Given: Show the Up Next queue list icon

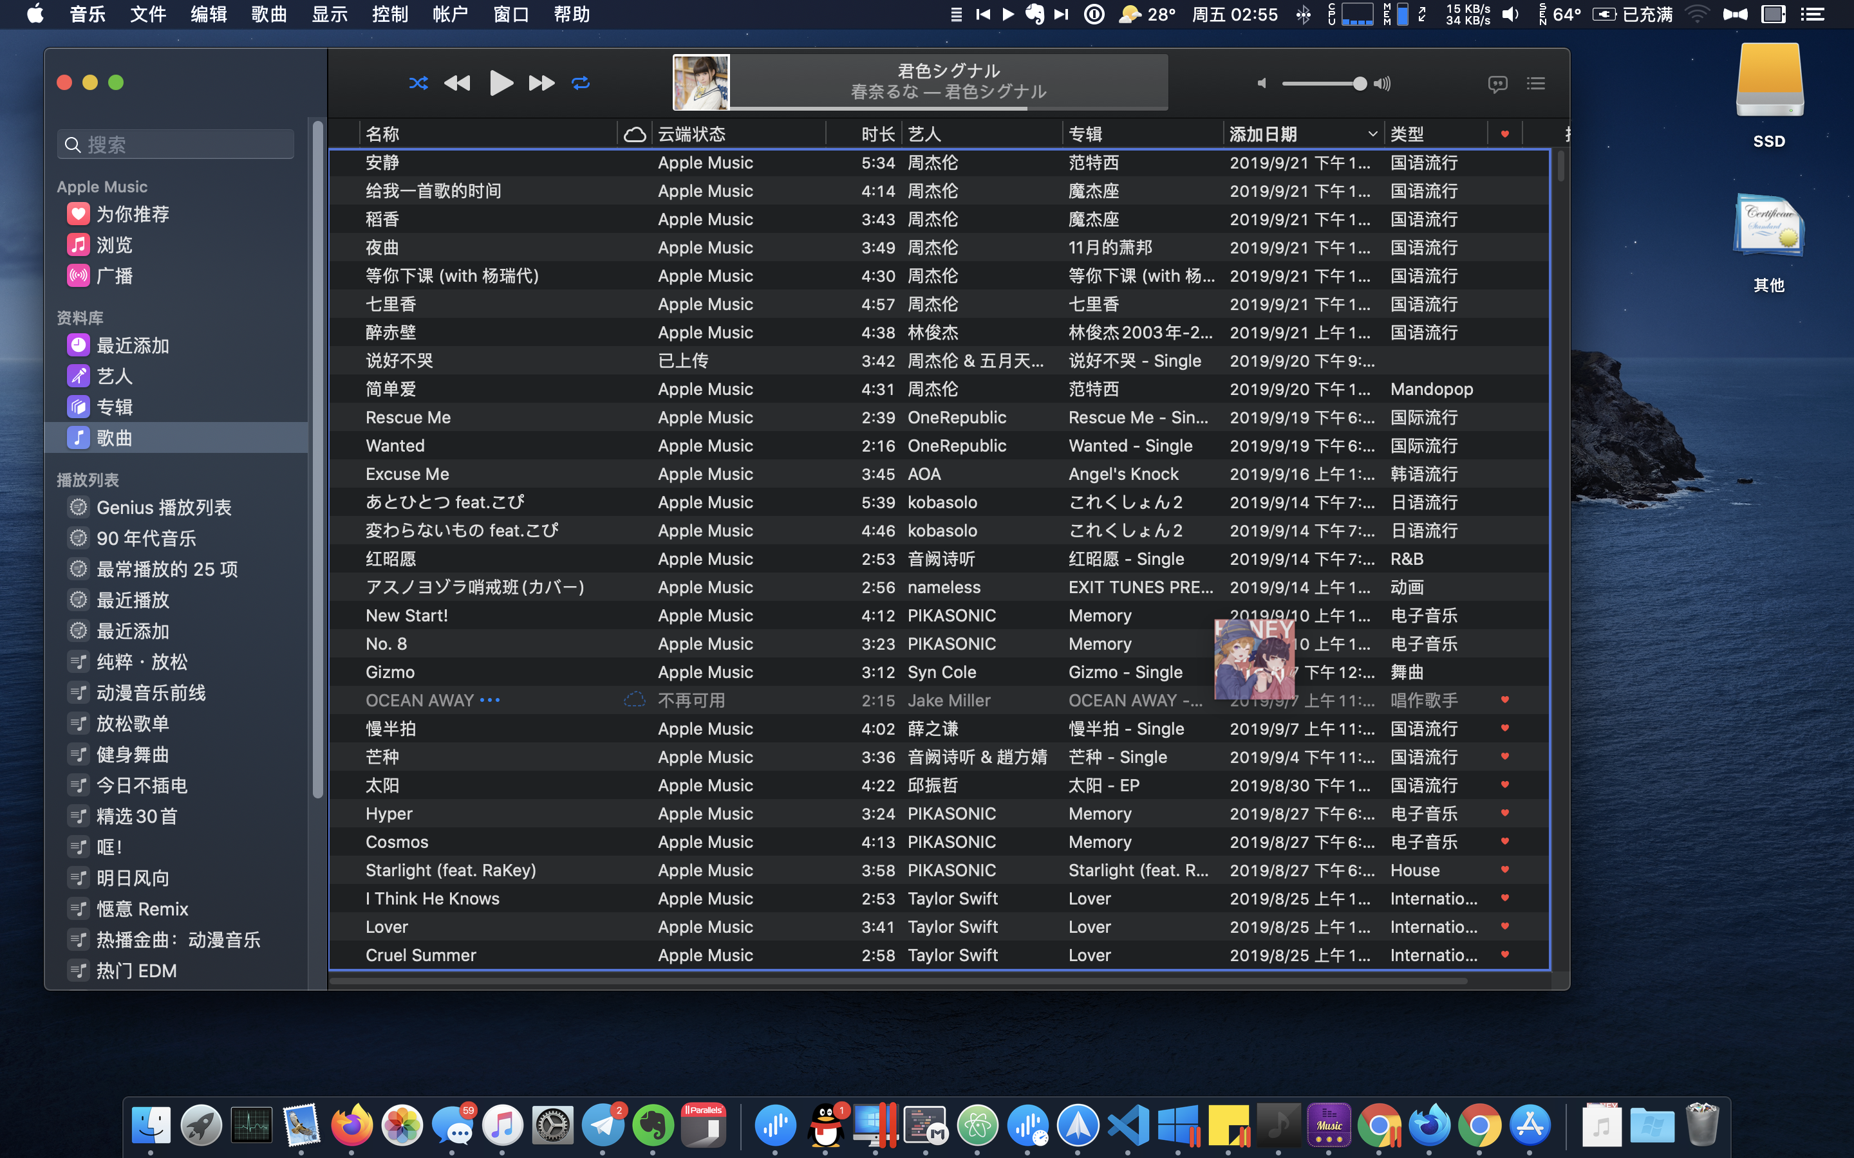Looking at the screenshot, I should click(x=1535, y=84).
